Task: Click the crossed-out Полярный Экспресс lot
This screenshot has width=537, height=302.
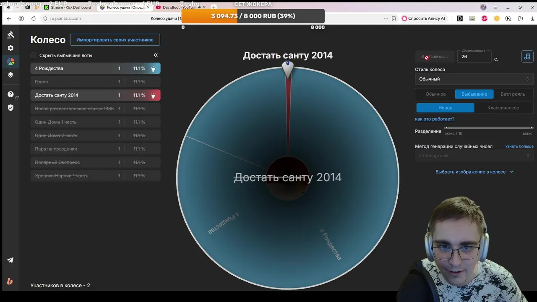Action: click(x=95, y=162)
